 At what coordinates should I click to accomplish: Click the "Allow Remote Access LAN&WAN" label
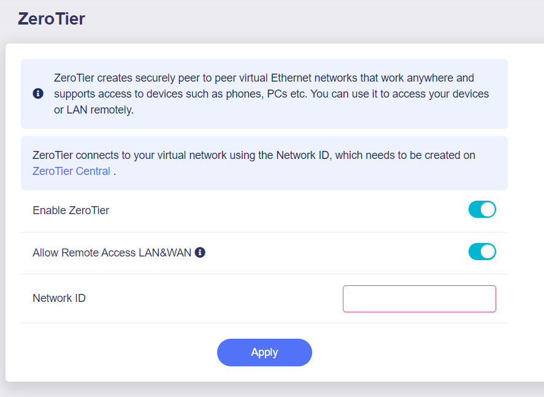pyautogui.click(x=112, y=252)
